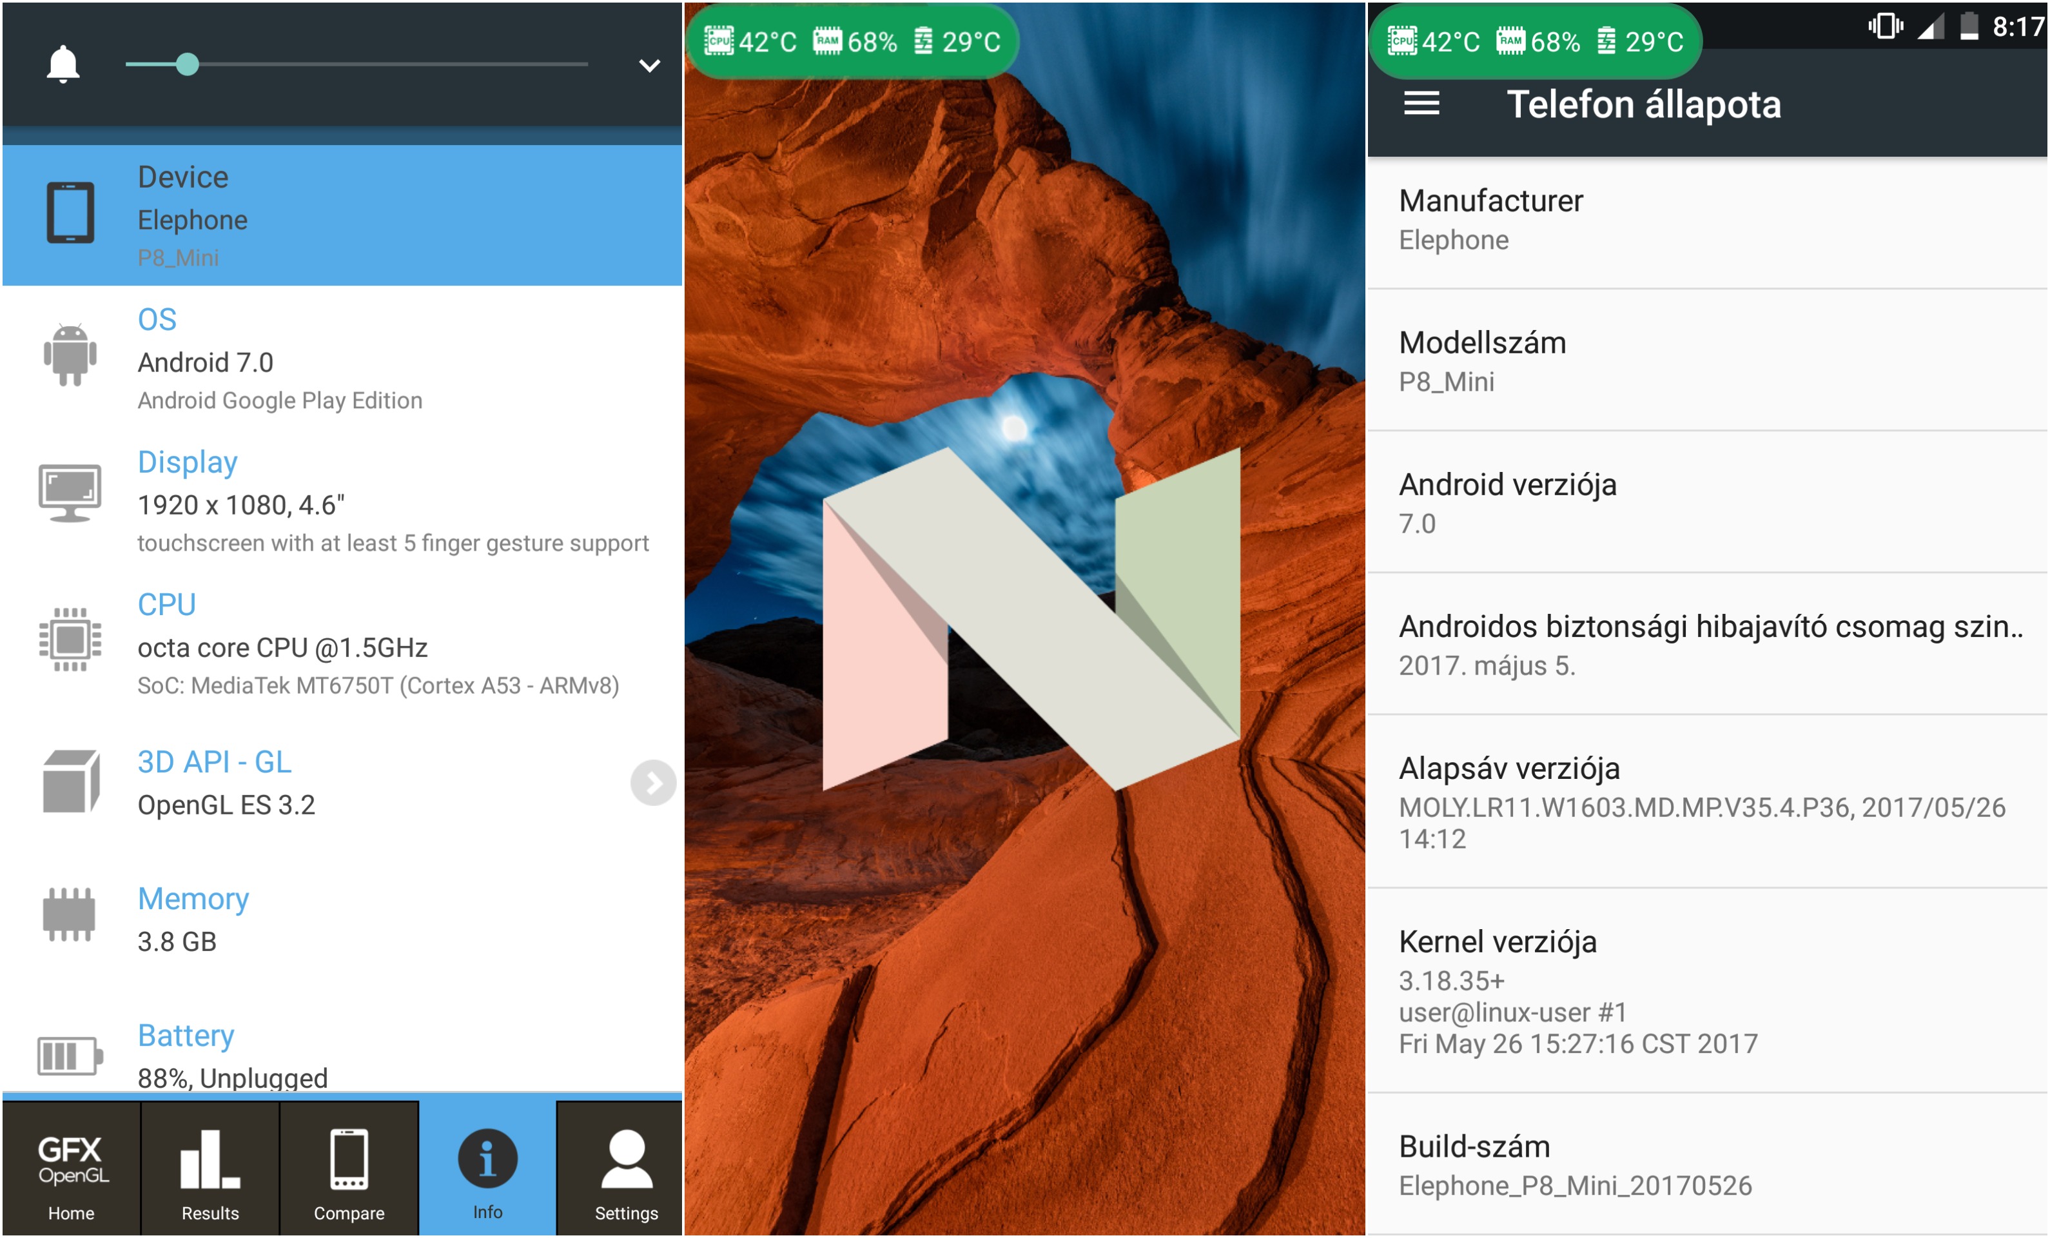Select the Display 1920 x 1080 entry
This screenshot has height=1238, width=2050.
coord(342,501)
